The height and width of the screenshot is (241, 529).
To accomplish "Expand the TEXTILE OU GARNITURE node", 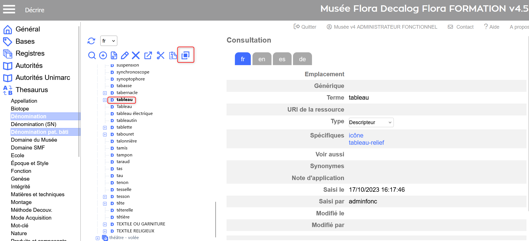I will click(105, 224).
